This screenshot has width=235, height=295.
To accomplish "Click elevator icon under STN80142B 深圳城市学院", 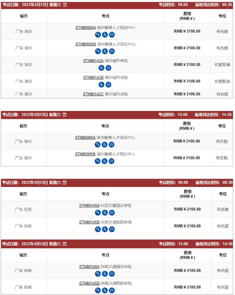I will coord(108,84).
